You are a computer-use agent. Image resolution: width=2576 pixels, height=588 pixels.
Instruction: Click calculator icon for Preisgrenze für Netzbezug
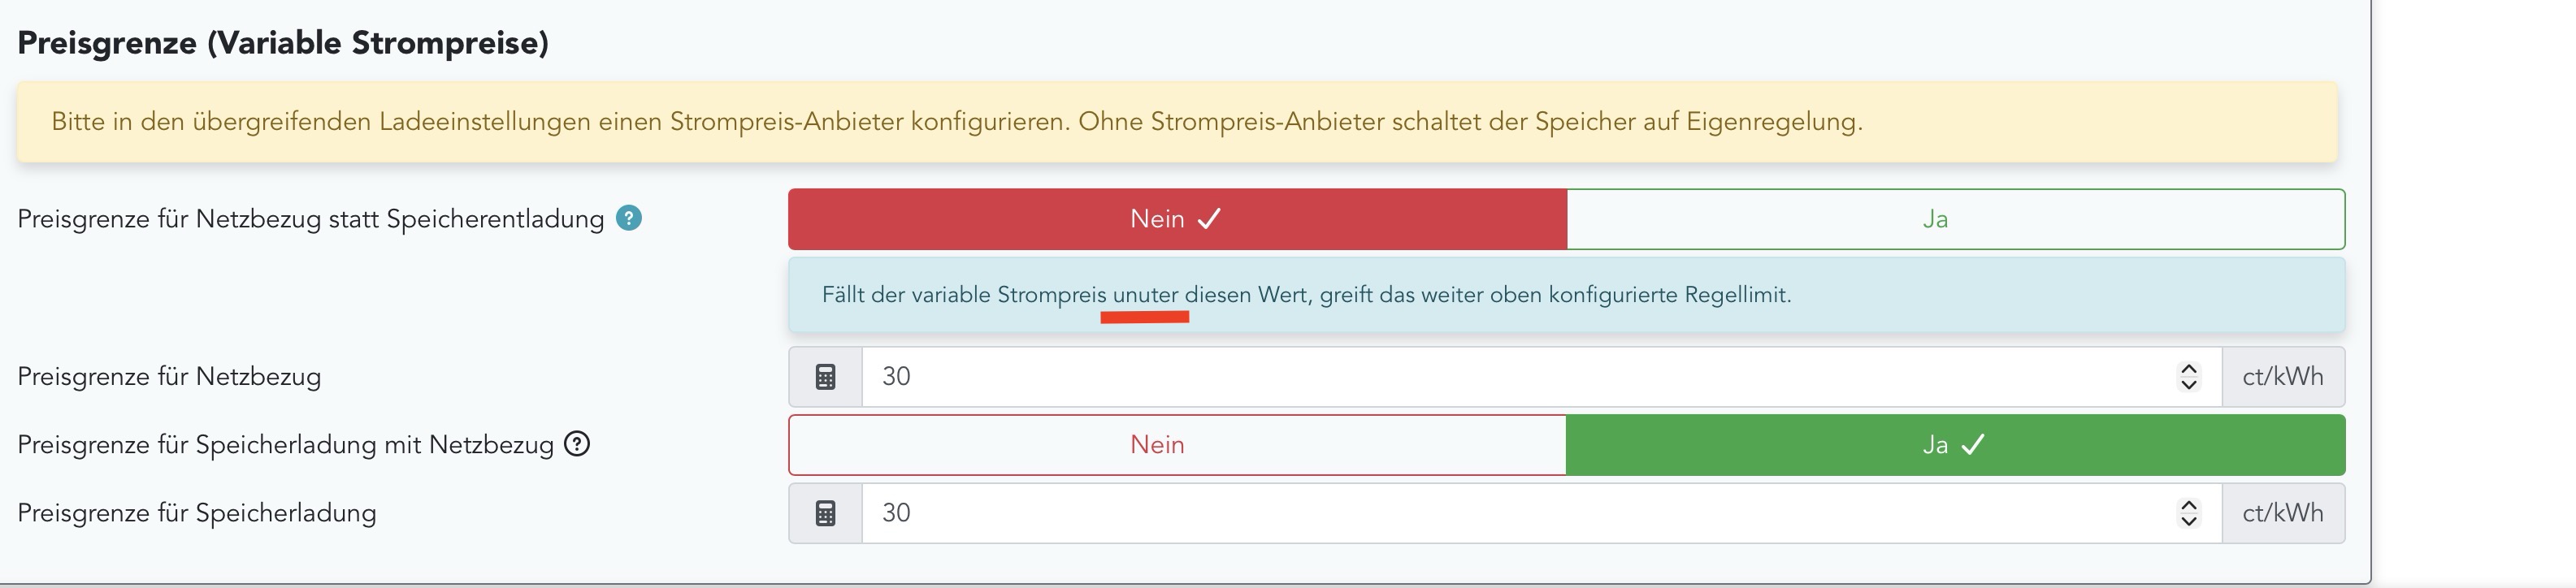coord(825,377)
